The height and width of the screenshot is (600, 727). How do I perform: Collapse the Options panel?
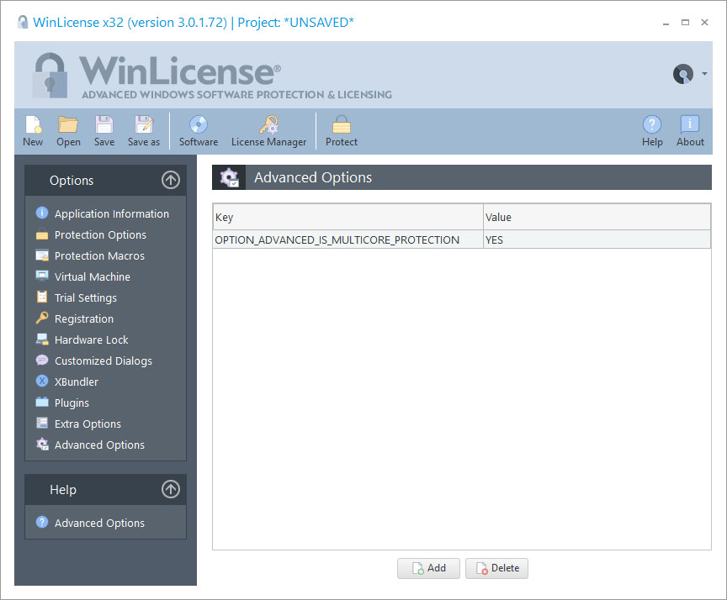click(x=171, y=180)
